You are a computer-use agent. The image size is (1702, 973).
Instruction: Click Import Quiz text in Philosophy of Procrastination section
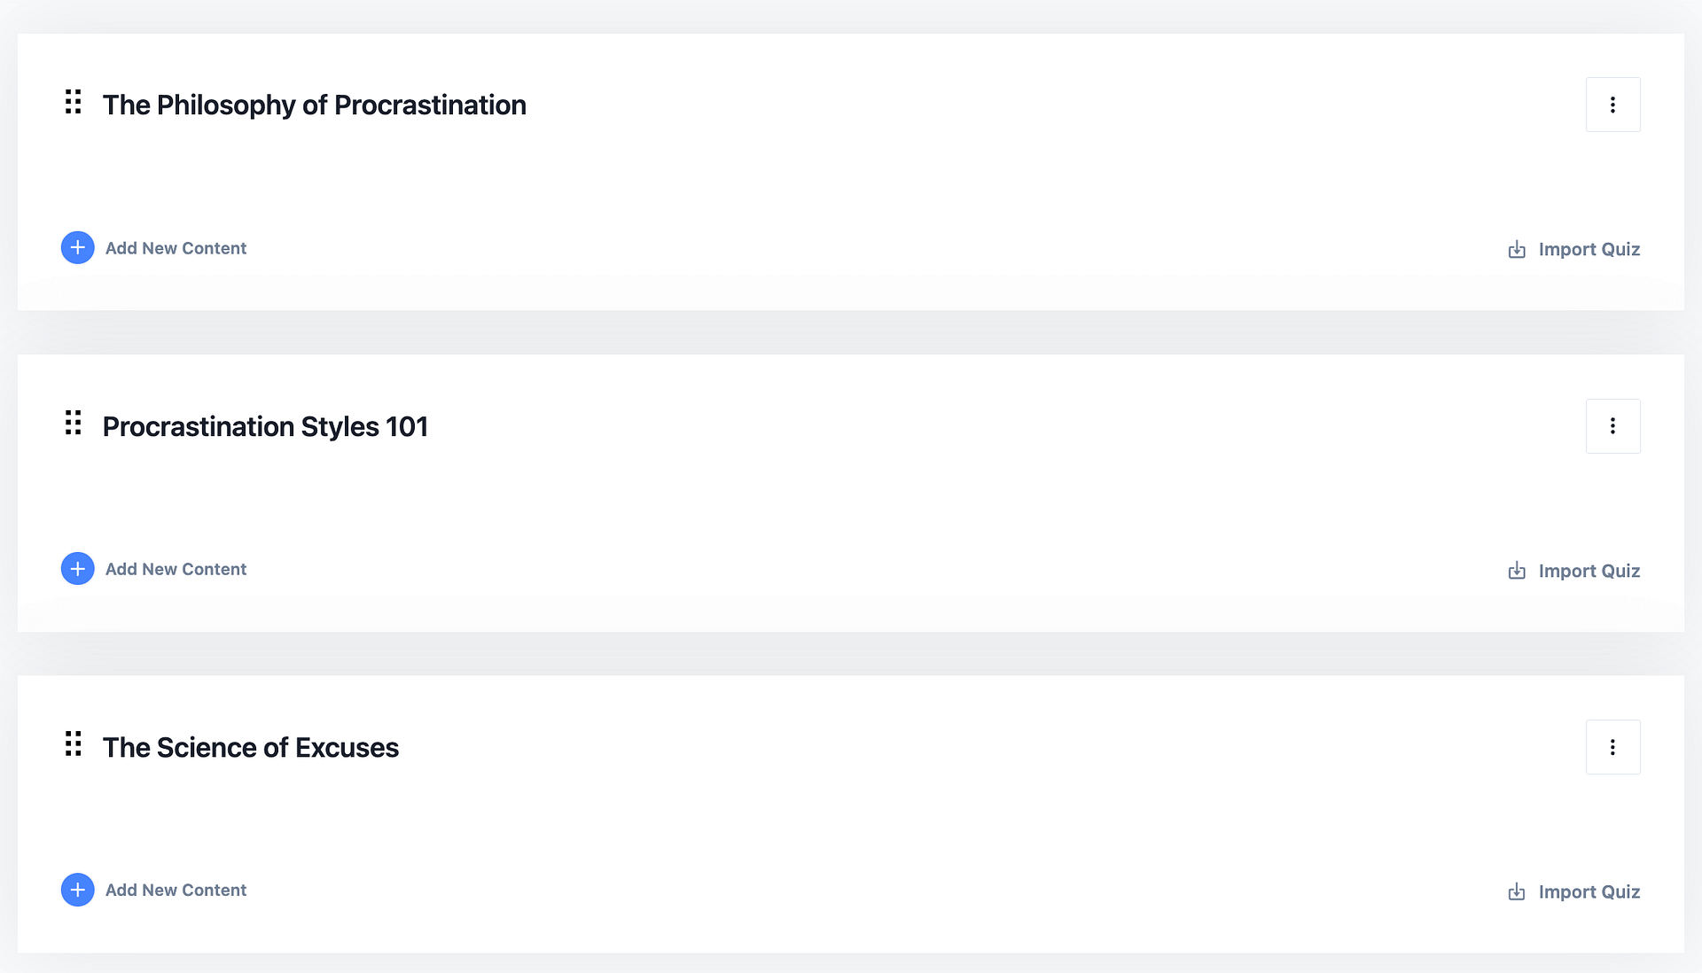[1589, 250]
